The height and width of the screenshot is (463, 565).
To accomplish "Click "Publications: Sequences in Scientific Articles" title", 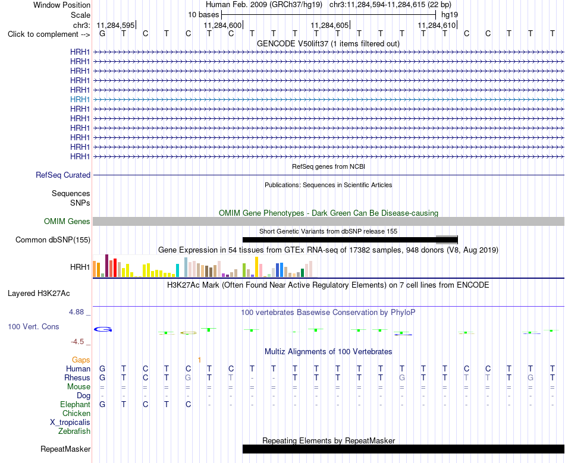I will tap(328, 185).
